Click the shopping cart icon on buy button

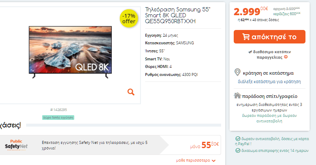(246, 37)
